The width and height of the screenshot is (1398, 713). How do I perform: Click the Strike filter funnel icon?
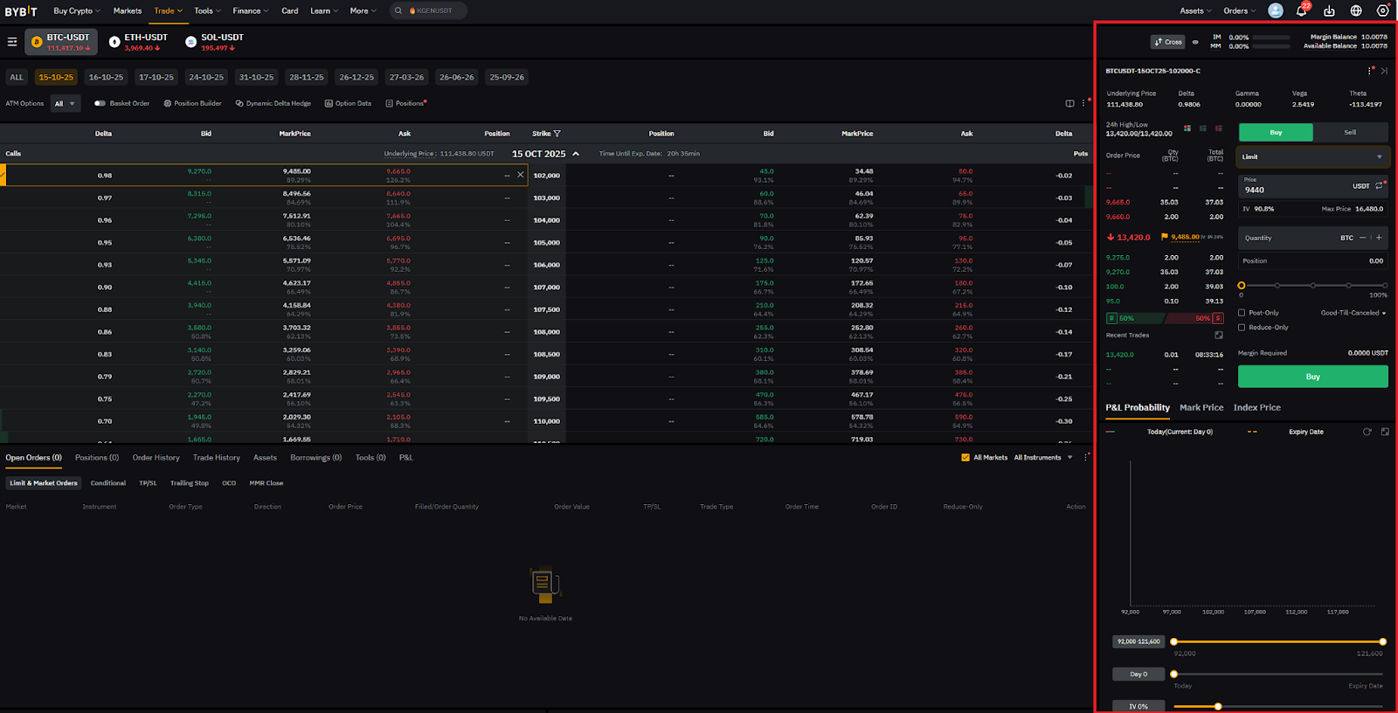pyautogui.click(x=557, y=134)
